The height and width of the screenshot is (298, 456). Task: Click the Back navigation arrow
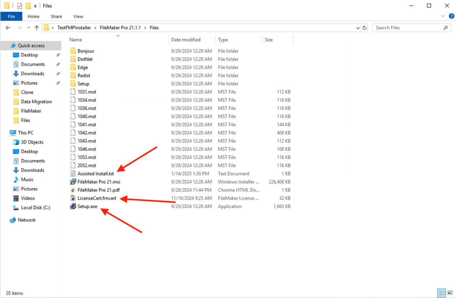click(8, 28)
